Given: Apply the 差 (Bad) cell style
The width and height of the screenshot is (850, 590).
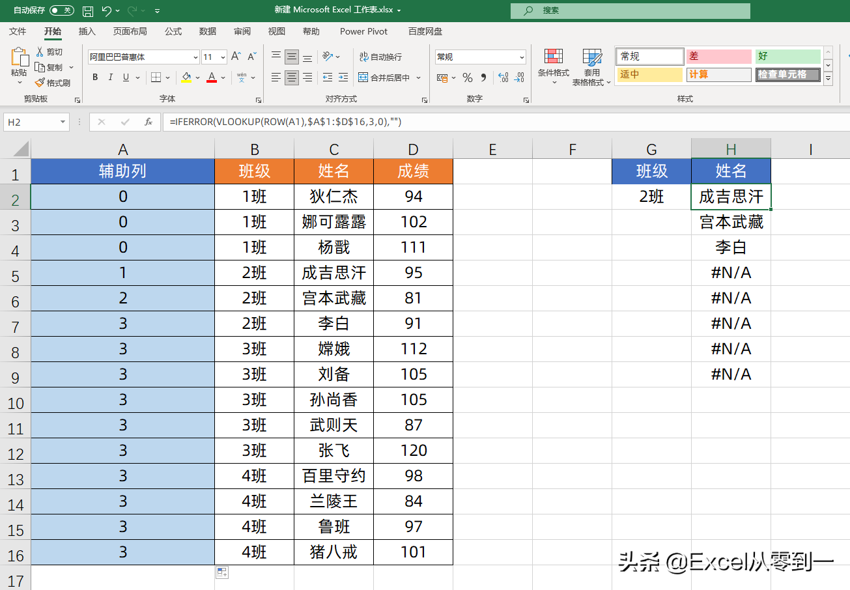Looking at the screenshot, I should 718,57.
